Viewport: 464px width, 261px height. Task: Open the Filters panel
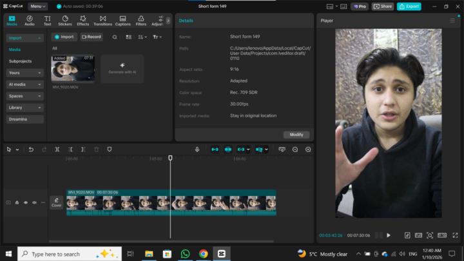tap(140, 20)
